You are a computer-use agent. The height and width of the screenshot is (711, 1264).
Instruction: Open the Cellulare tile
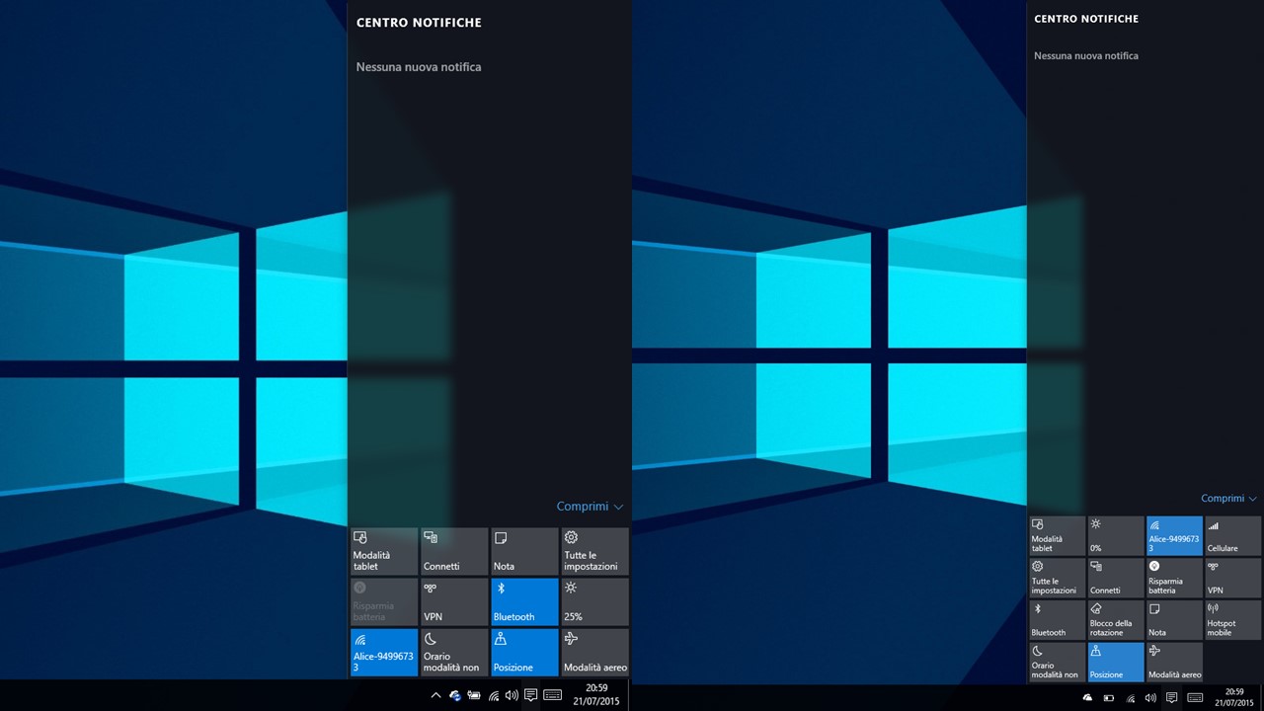[x=1233, y=536]
